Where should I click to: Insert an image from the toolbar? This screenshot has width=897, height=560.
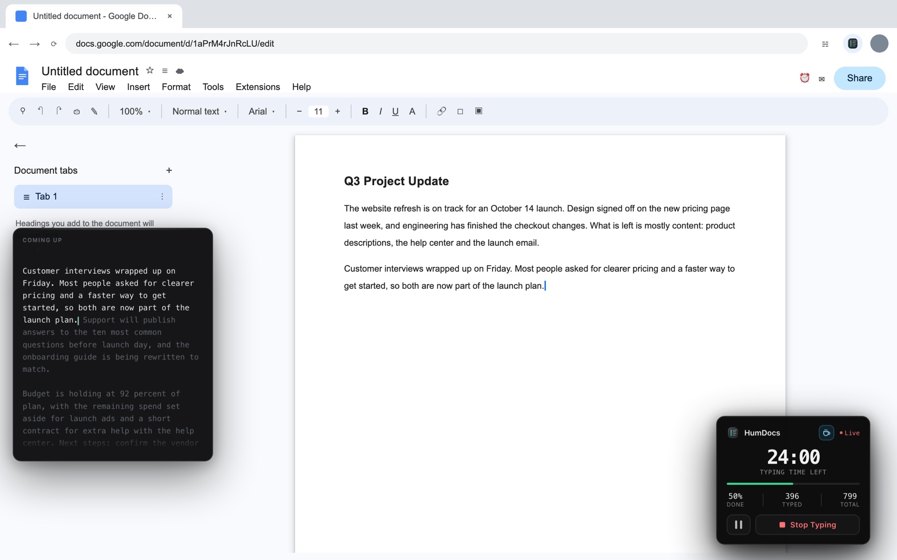pyautogui.click(x=478, y=111)
